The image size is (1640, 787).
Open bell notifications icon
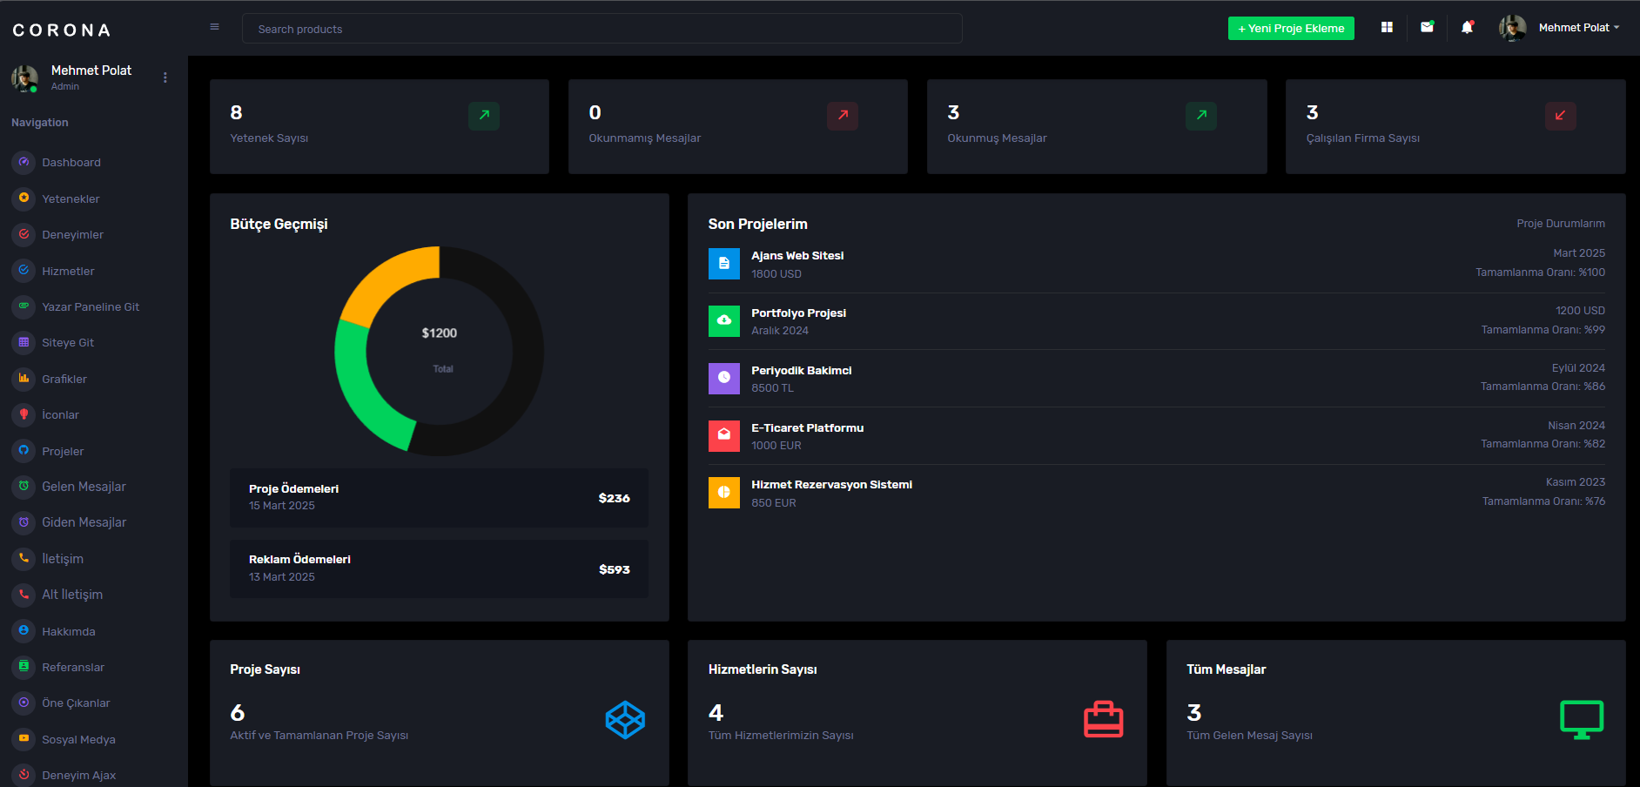tap(1467, 27)
